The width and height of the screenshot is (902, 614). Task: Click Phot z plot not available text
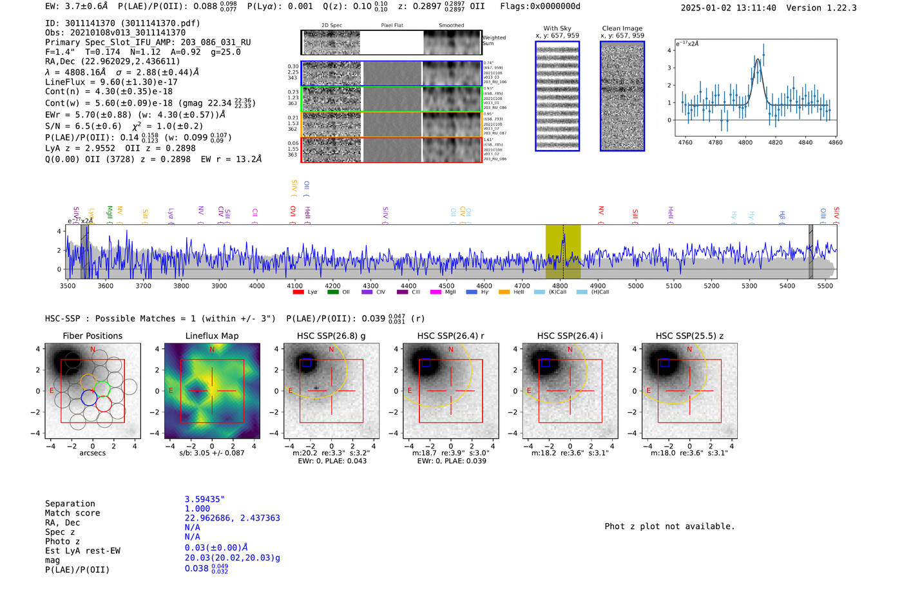click(669, 526)
